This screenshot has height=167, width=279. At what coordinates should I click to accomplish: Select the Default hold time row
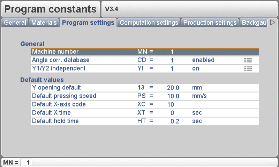144,121
